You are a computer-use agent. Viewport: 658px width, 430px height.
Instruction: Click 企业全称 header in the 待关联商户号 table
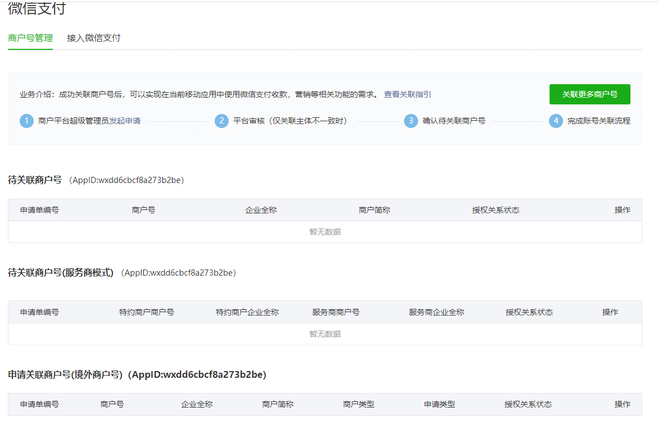coord(261,211)
